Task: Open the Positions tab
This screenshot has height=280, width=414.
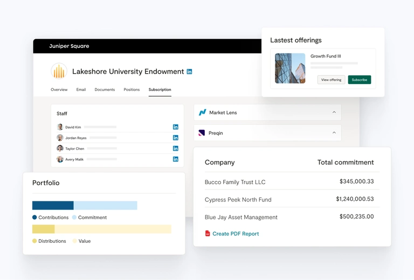Action: click(132, 89)
